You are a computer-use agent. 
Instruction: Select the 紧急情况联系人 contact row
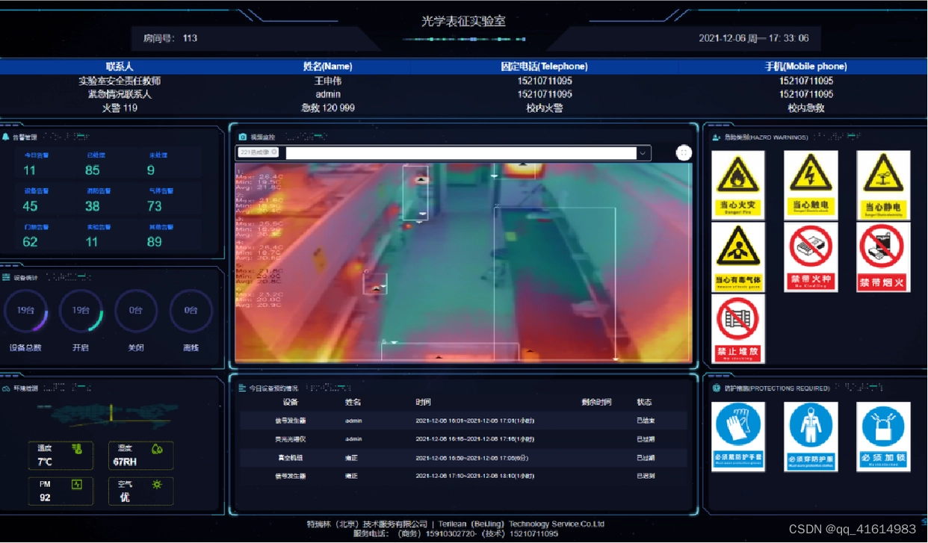pyautogui.click(x=463, y=94)
